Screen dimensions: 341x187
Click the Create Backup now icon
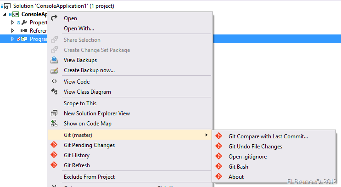[x=54, y=70]
